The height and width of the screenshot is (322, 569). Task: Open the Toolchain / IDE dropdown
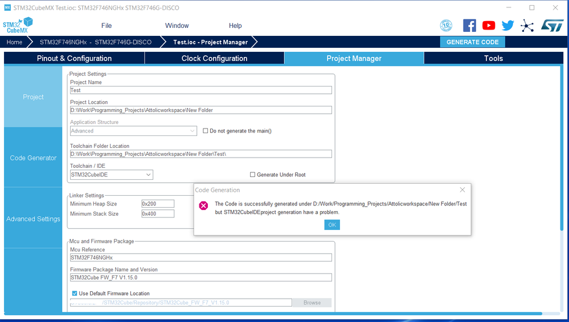[x=112, y=175]
